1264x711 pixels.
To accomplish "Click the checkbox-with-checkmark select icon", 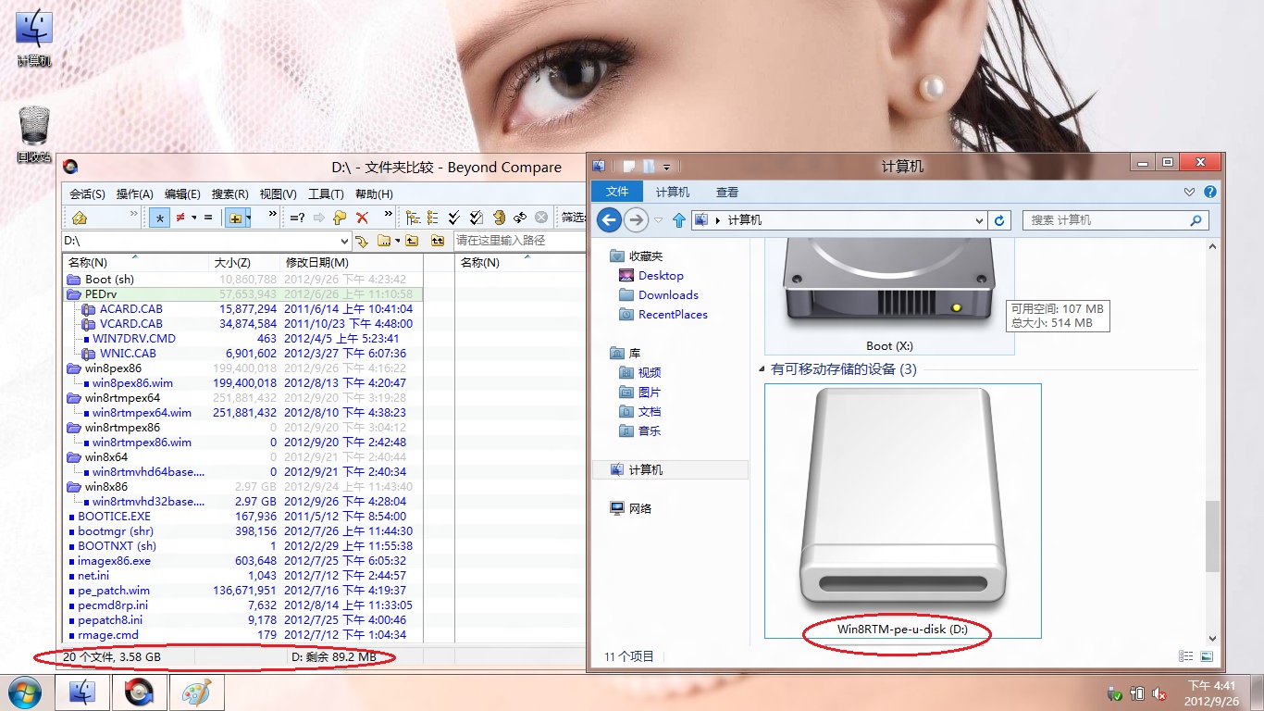I will pos(476,218).
